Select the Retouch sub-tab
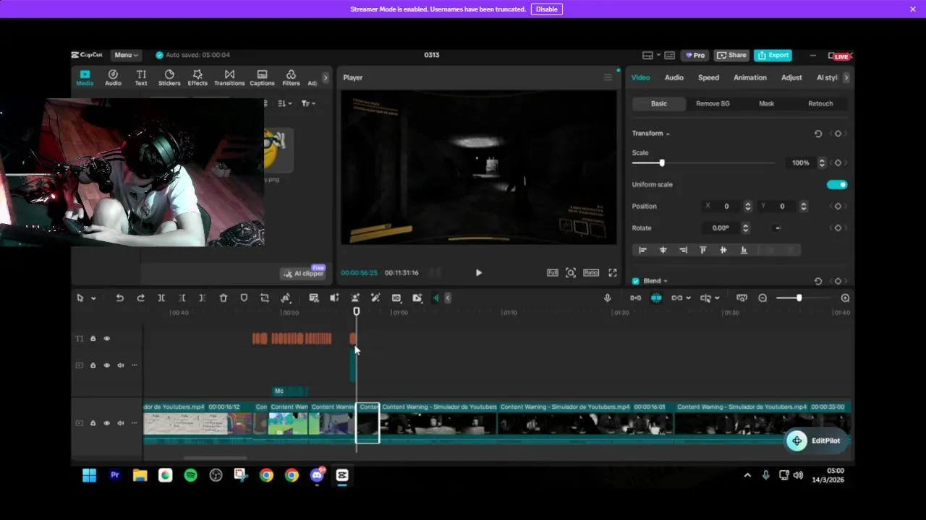Screen dimensions: 926x520 [x=820, y=103]
